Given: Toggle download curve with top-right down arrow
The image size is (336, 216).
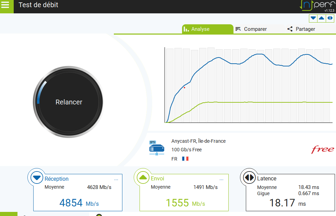Looking at the screenshot, I should point(313,18).
